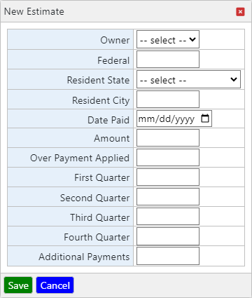Open the Owner dropdown

pyautogui.click(x=168, y=40)
